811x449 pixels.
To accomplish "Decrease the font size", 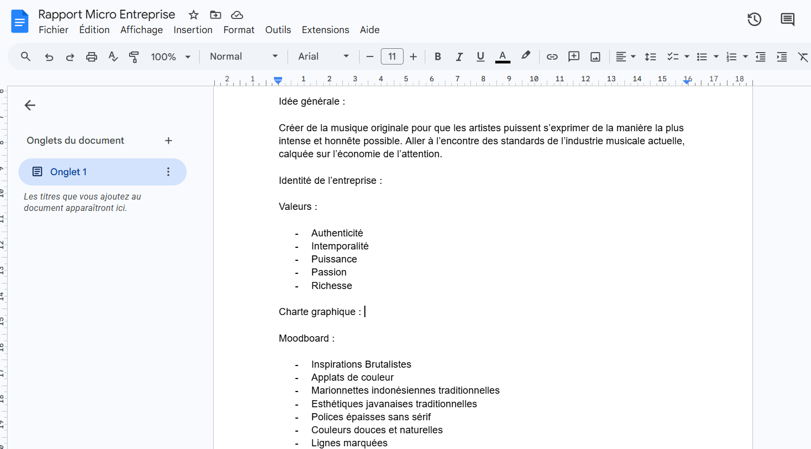I will (370, 56).
